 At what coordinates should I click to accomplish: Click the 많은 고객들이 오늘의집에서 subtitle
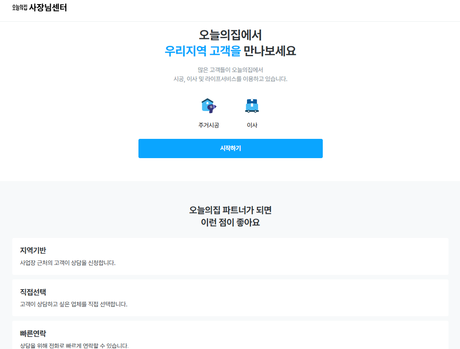[x=230, y=70]
